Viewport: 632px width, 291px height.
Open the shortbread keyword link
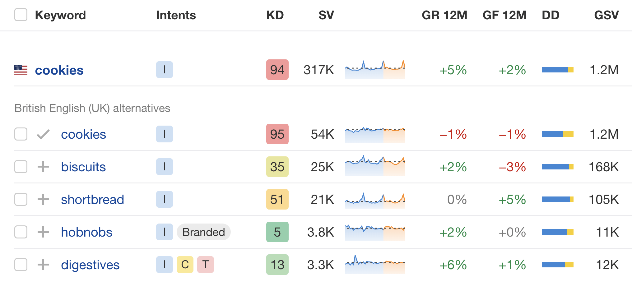[92, 200]
